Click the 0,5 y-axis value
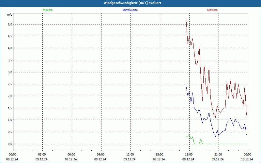This screenshot has height=163, width=261. click(x=10, y=132)
